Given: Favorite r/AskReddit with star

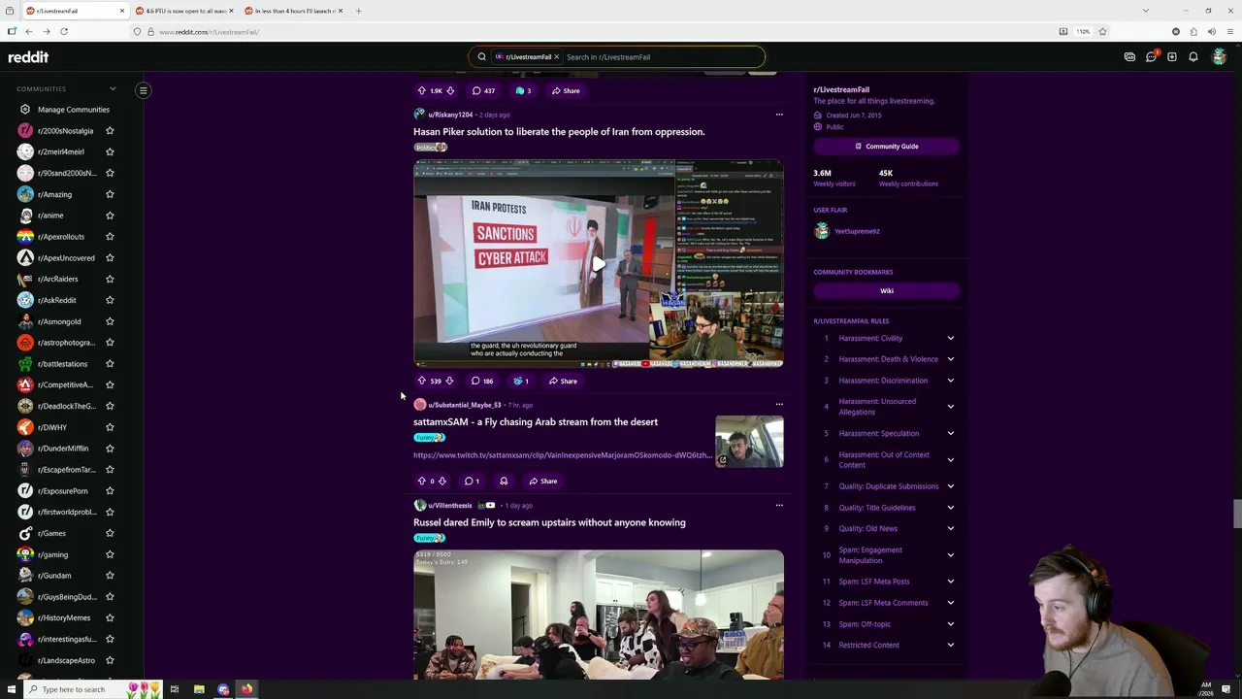Looking at the screenshot, I should click(x=110, y=300).
